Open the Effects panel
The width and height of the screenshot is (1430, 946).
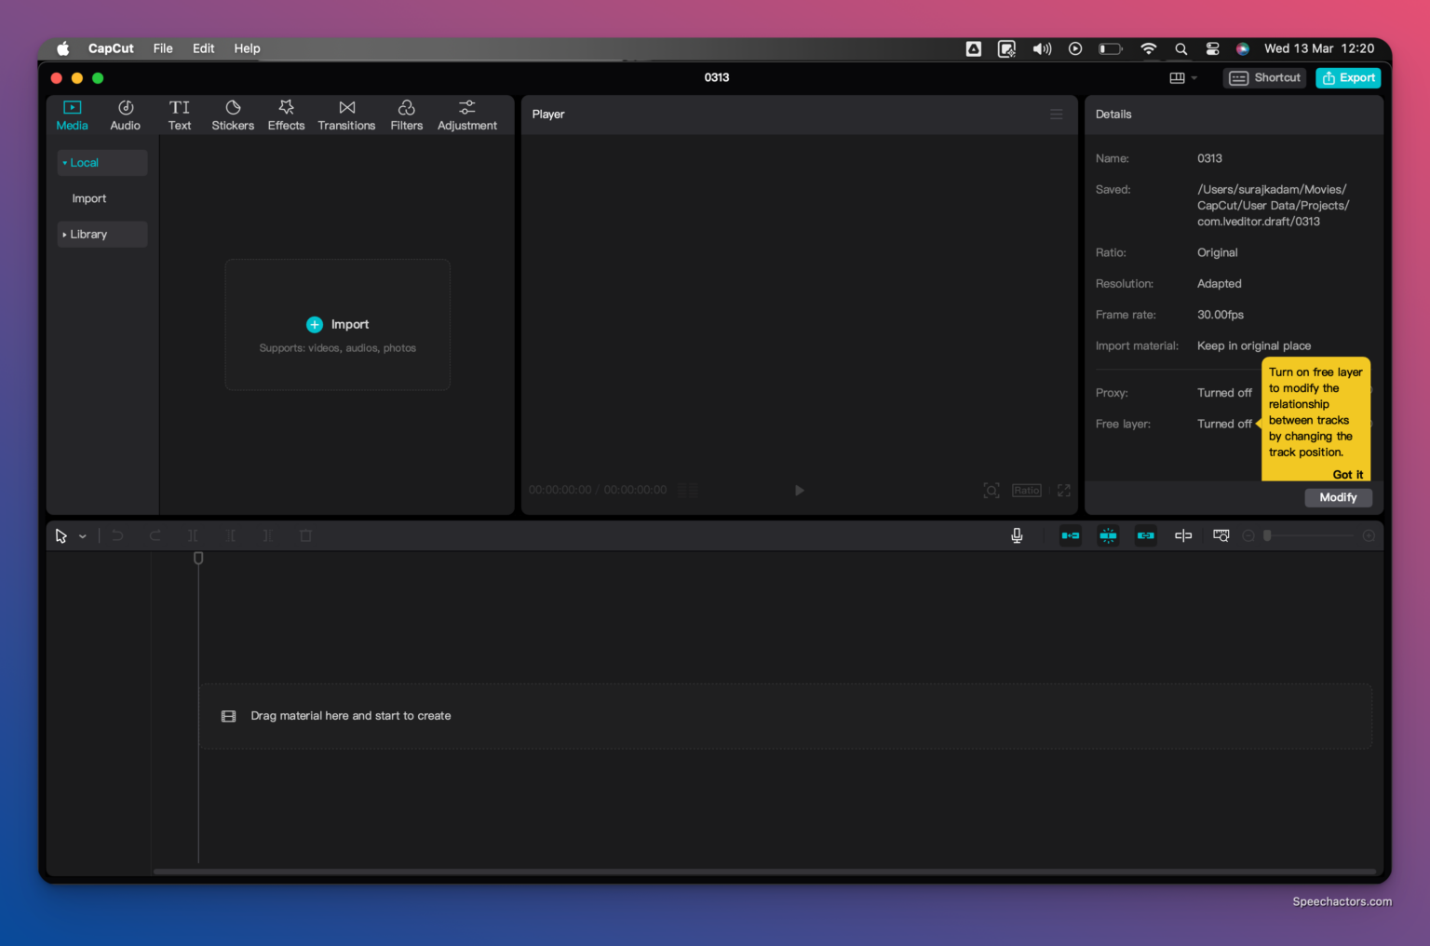click(286, 114)
